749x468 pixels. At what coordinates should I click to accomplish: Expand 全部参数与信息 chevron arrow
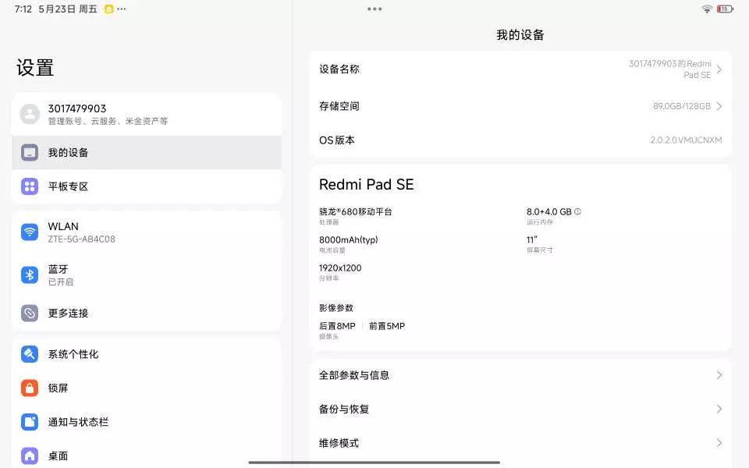point(719,375)
